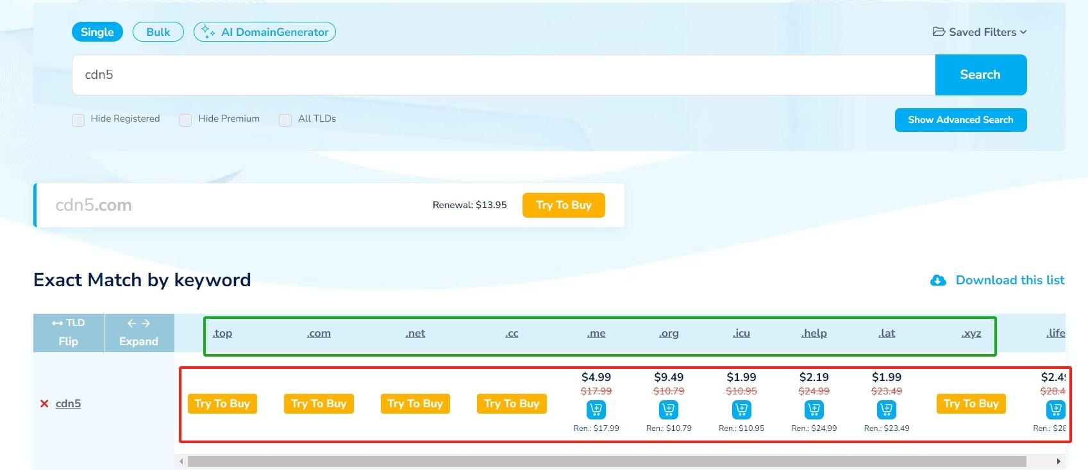
Task: Check the All TLDs option
Action: [285, 120]
